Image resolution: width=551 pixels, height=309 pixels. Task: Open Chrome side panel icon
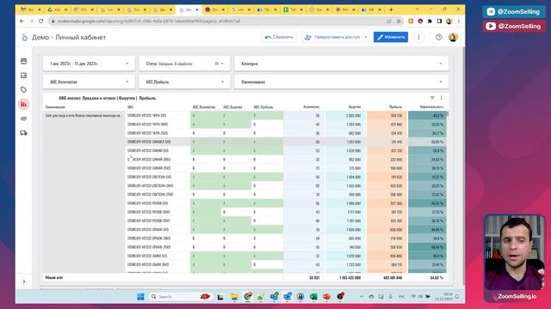coord(439,21)
